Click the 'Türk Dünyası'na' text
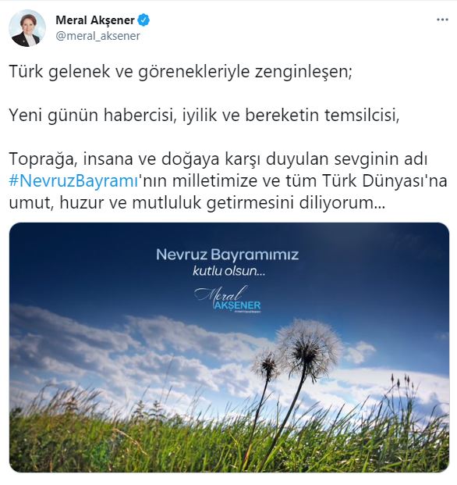 [x=384, y=180]
